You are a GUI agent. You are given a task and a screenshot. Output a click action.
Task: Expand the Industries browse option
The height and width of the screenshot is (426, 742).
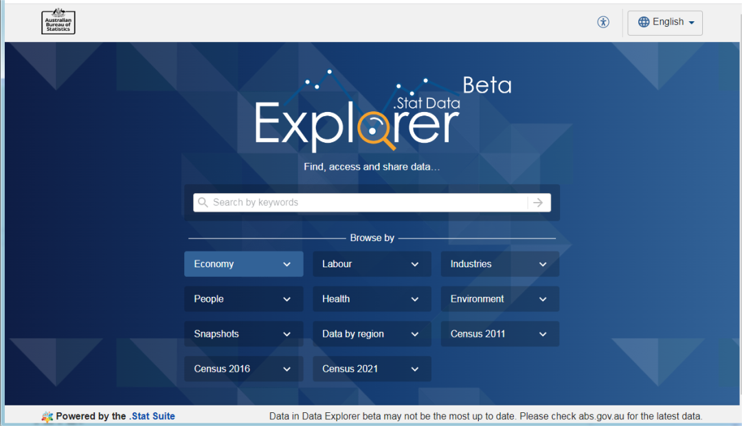click(x=500, y=264)
